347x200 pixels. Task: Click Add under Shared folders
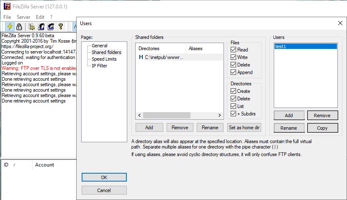coord(149,128)
